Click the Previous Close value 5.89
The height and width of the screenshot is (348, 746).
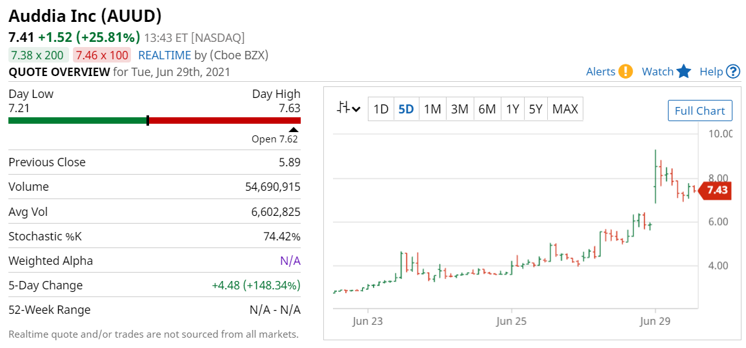289,162
